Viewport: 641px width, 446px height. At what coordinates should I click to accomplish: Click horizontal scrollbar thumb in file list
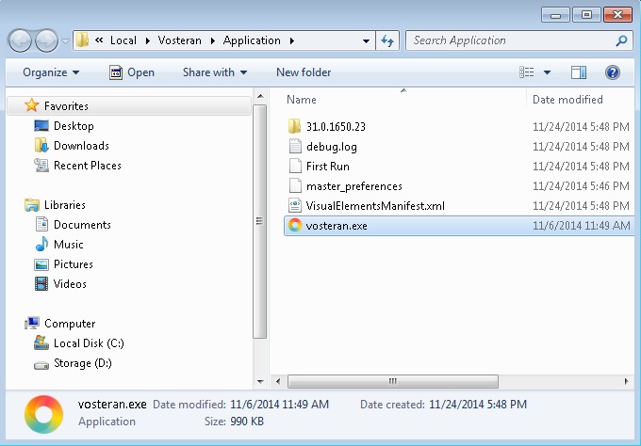tap(393, 381)
